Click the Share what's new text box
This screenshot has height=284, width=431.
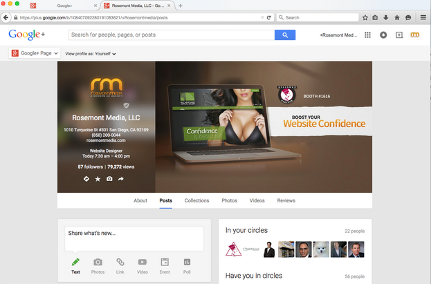click(x=134, y=238)
